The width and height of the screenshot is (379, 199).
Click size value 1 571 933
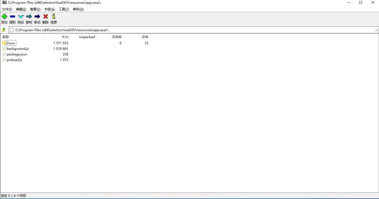tap(61, 43)
